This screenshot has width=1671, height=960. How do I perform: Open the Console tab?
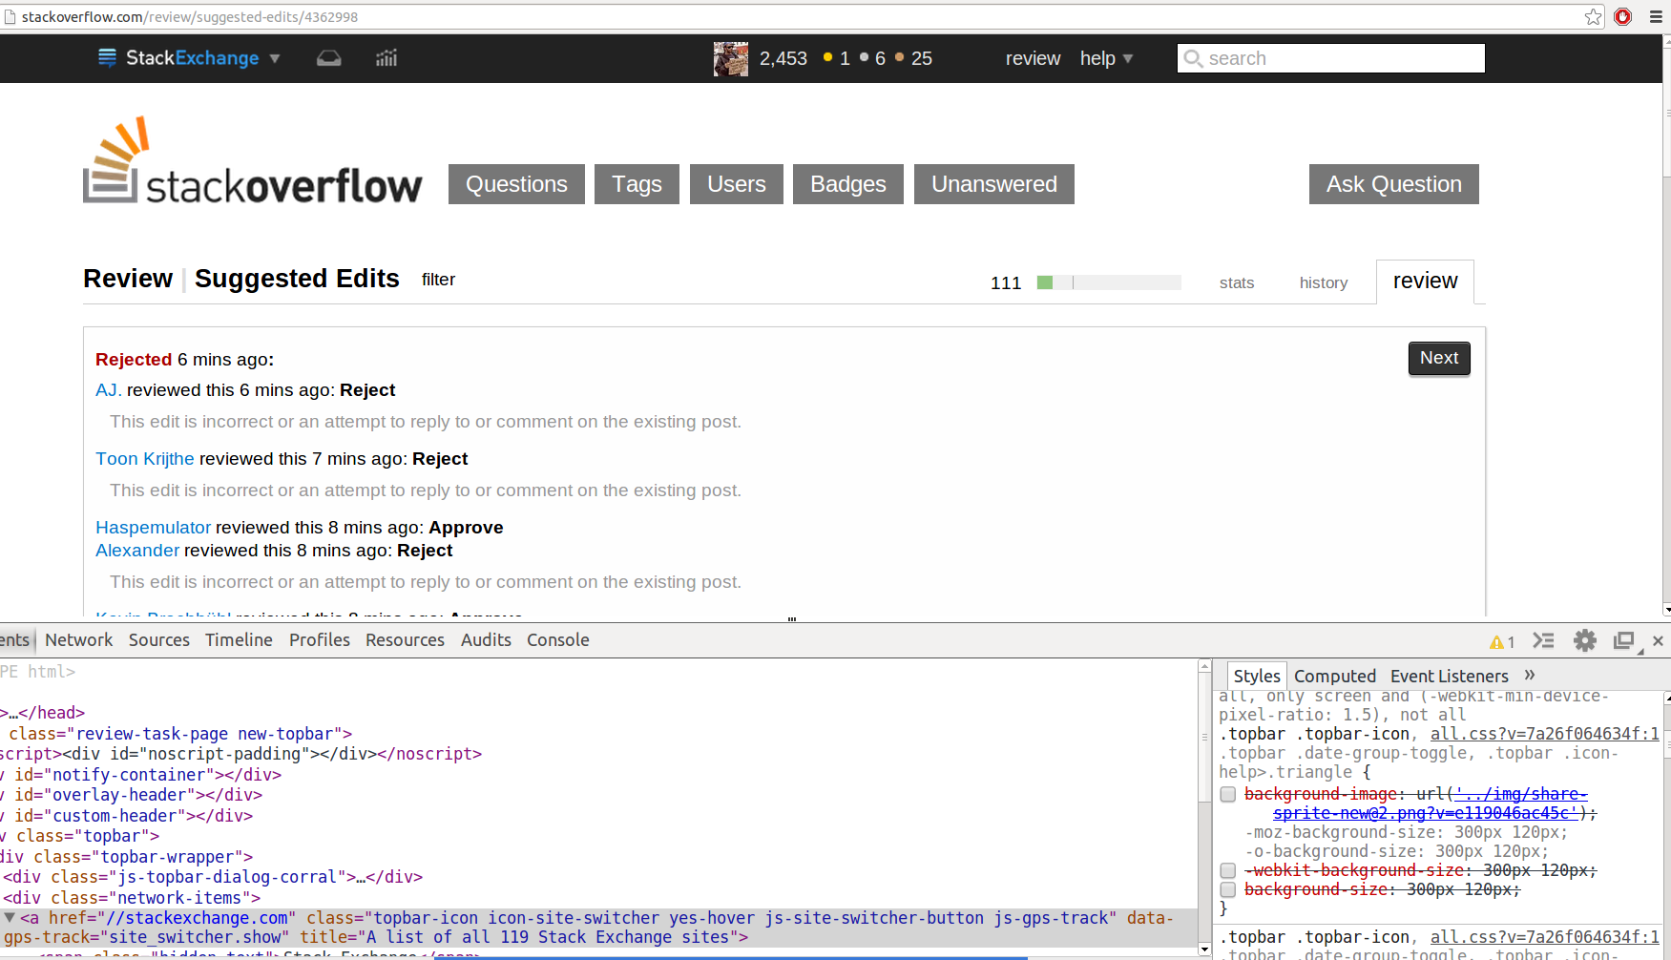click(558, 640)
